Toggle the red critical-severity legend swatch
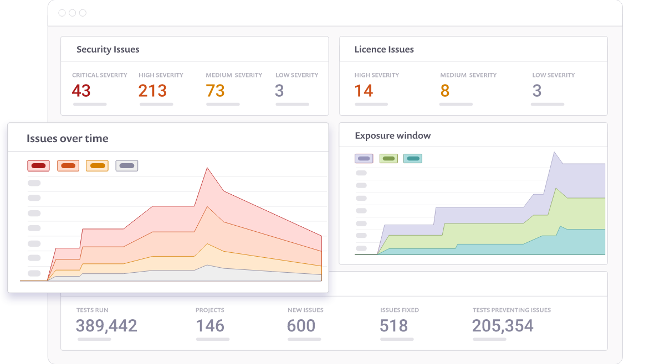Image resolution: width=665 pixels, height=364 pixels. (x=38, y=165)
